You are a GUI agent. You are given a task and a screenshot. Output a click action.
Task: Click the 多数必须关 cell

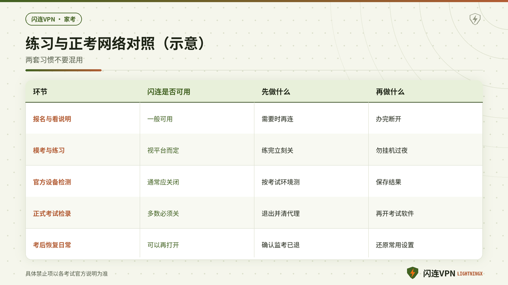pyautogui.click(x=163, y=214)
